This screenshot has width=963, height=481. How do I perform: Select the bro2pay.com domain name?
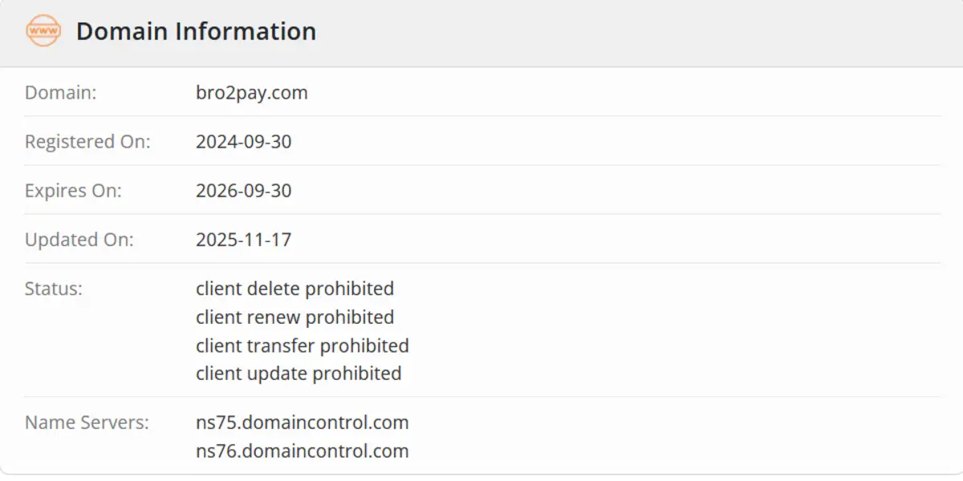tap(251, 93)
